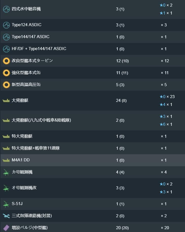Select the HF/DF + Type144/147 ASDIC row
Image resolution: width=185 pixels, height=232 pixels.
[x=92, y=49]
